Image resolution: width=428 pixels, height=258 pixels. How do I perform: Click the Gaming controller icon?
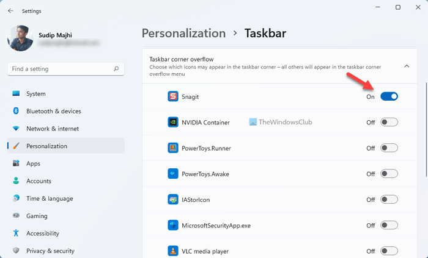tap(16, 215)
